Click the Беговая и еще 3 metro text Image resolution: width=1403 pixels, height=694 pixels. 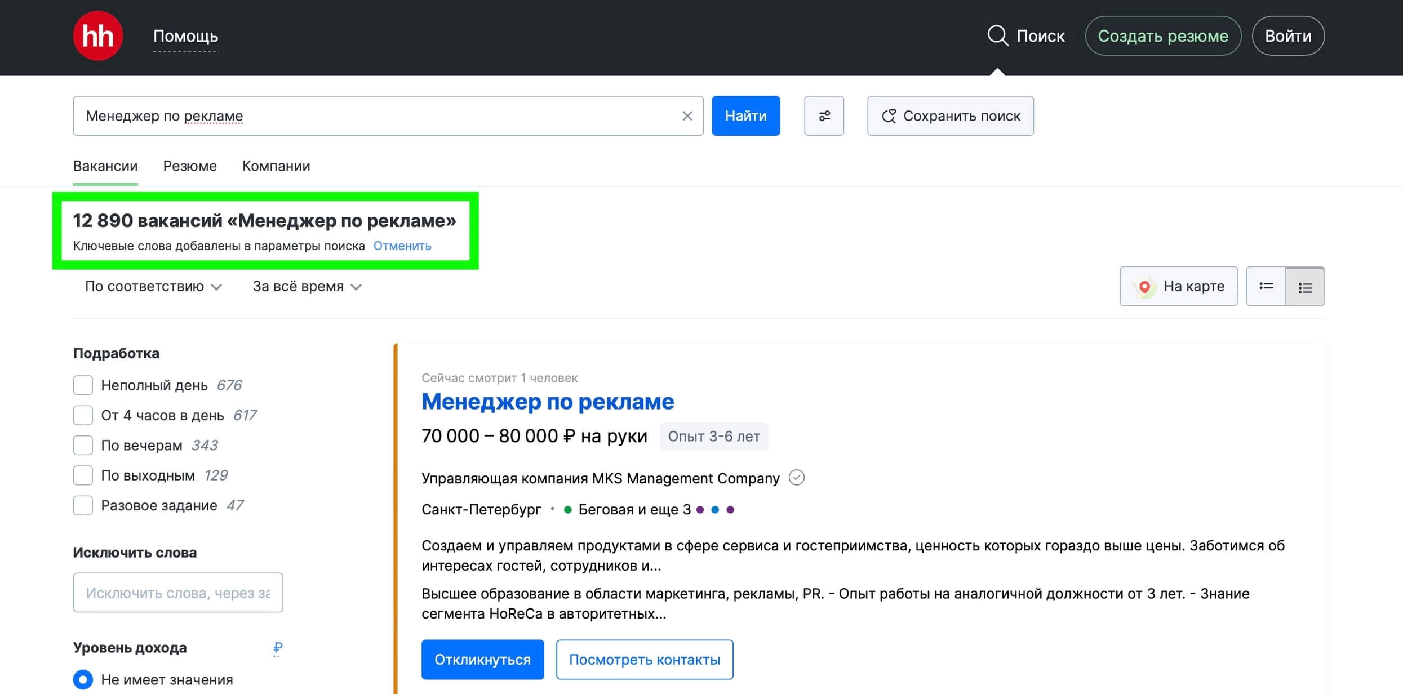click(x=634, y=510)
